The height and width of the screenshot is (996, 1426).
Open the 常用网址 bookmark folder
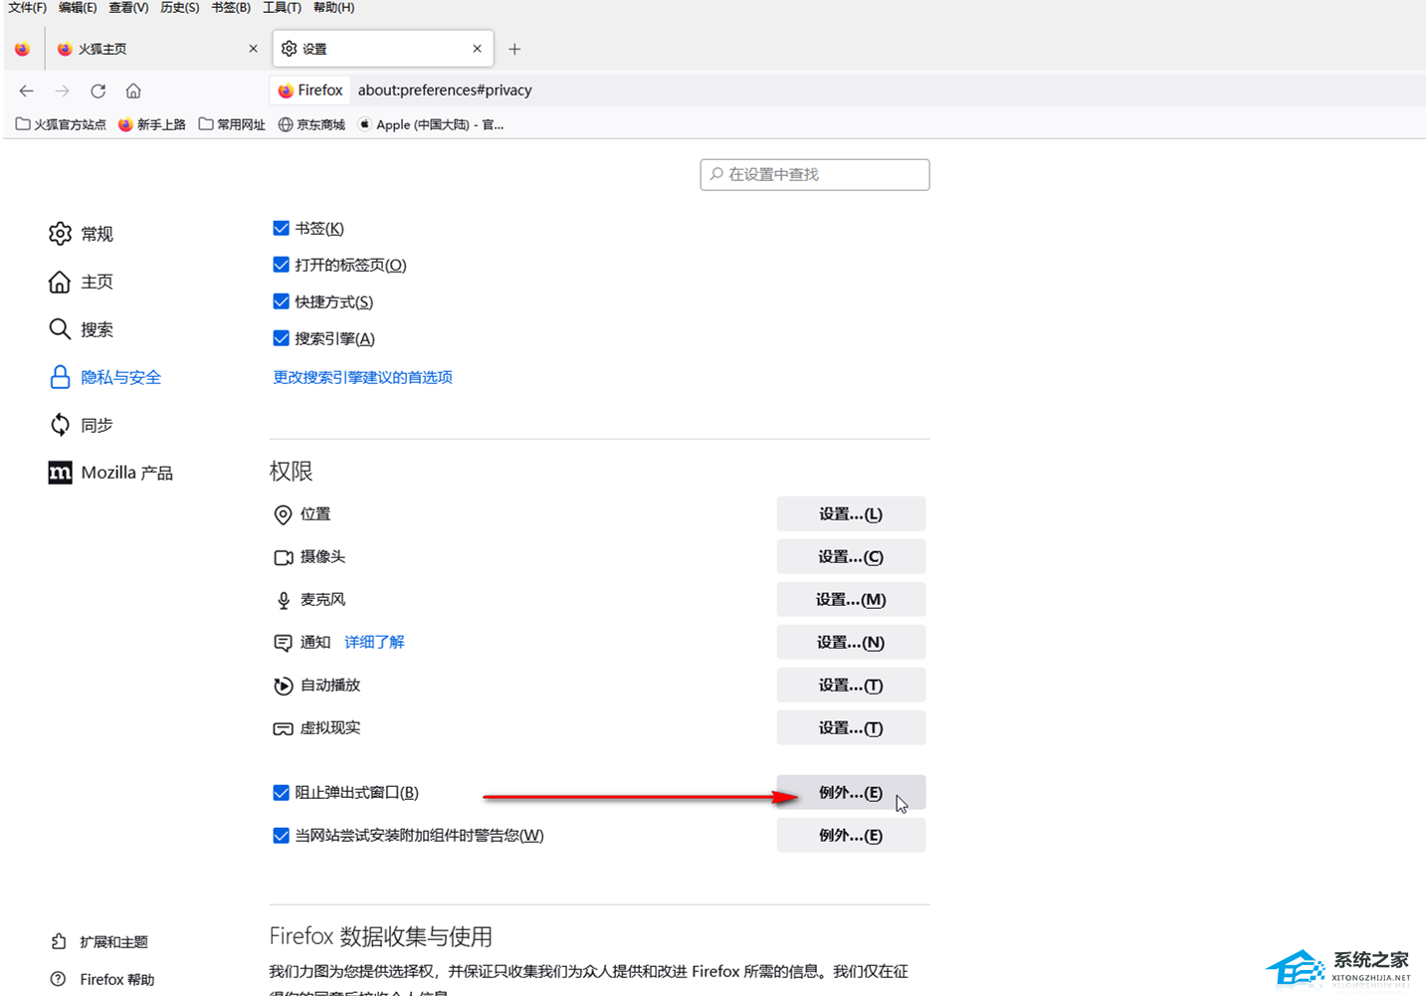(x=232, y=124)
